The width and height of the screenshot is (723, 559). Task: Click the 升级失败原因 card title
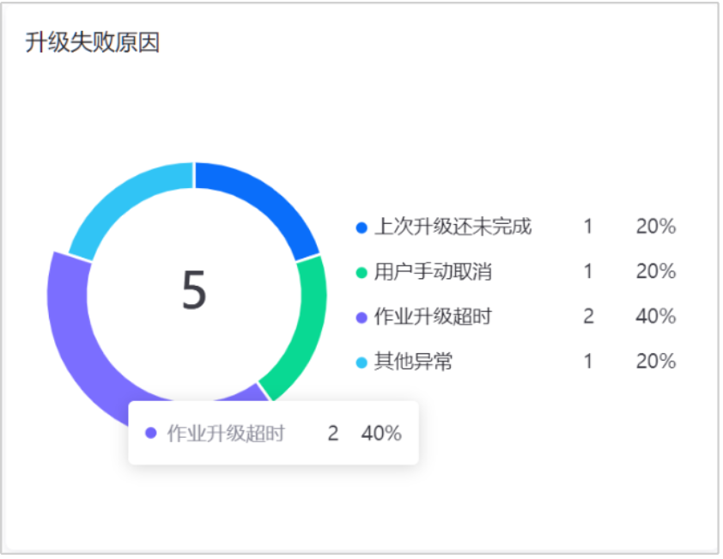92,43
